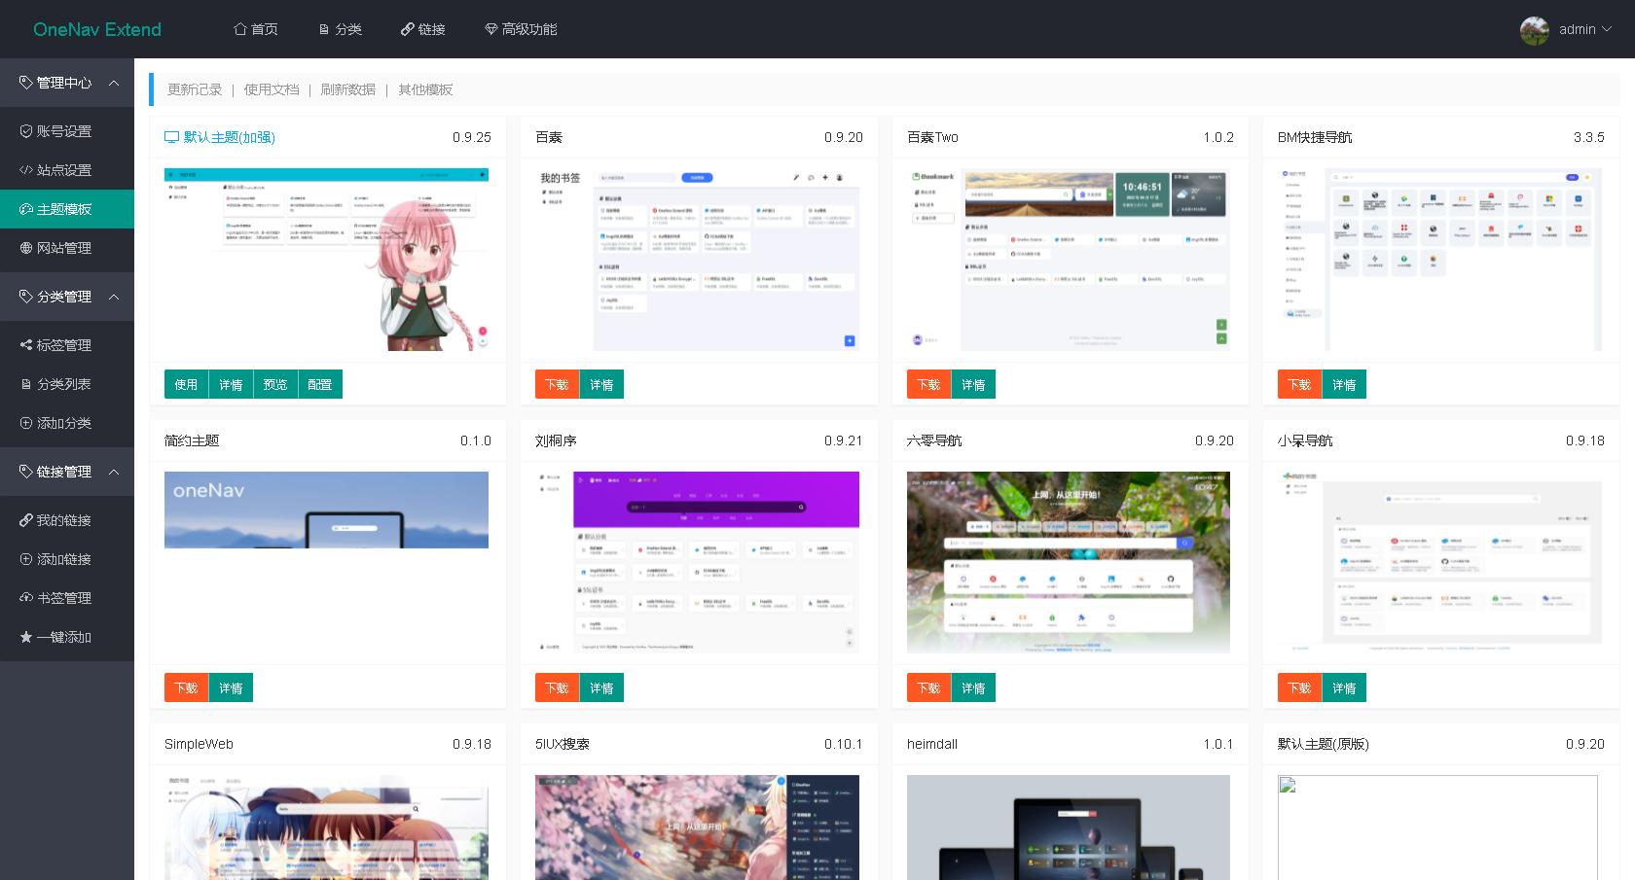The width and height of the screenshot is (1635, 880).
Task: Collapse the 链接管理 sidebar section
Action: point(114,472)
